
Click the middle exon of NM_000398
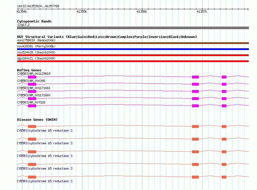tap(195, 84)
